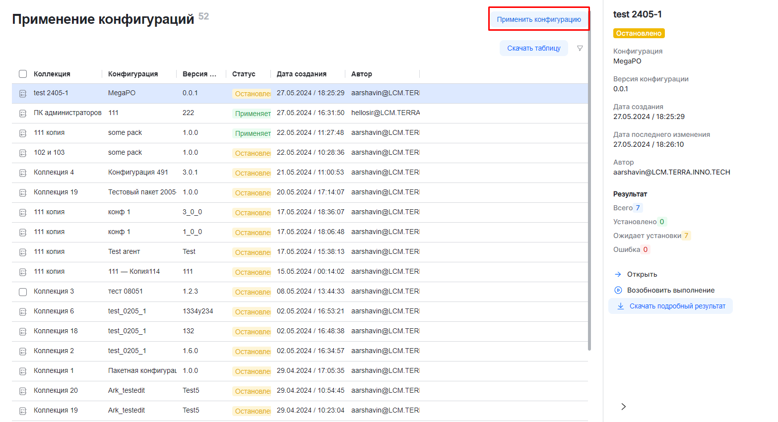This screenshot has width=778, height=422.
Task: Click the resume icon by Возобновить выполнение
Action: coord(618,290)
